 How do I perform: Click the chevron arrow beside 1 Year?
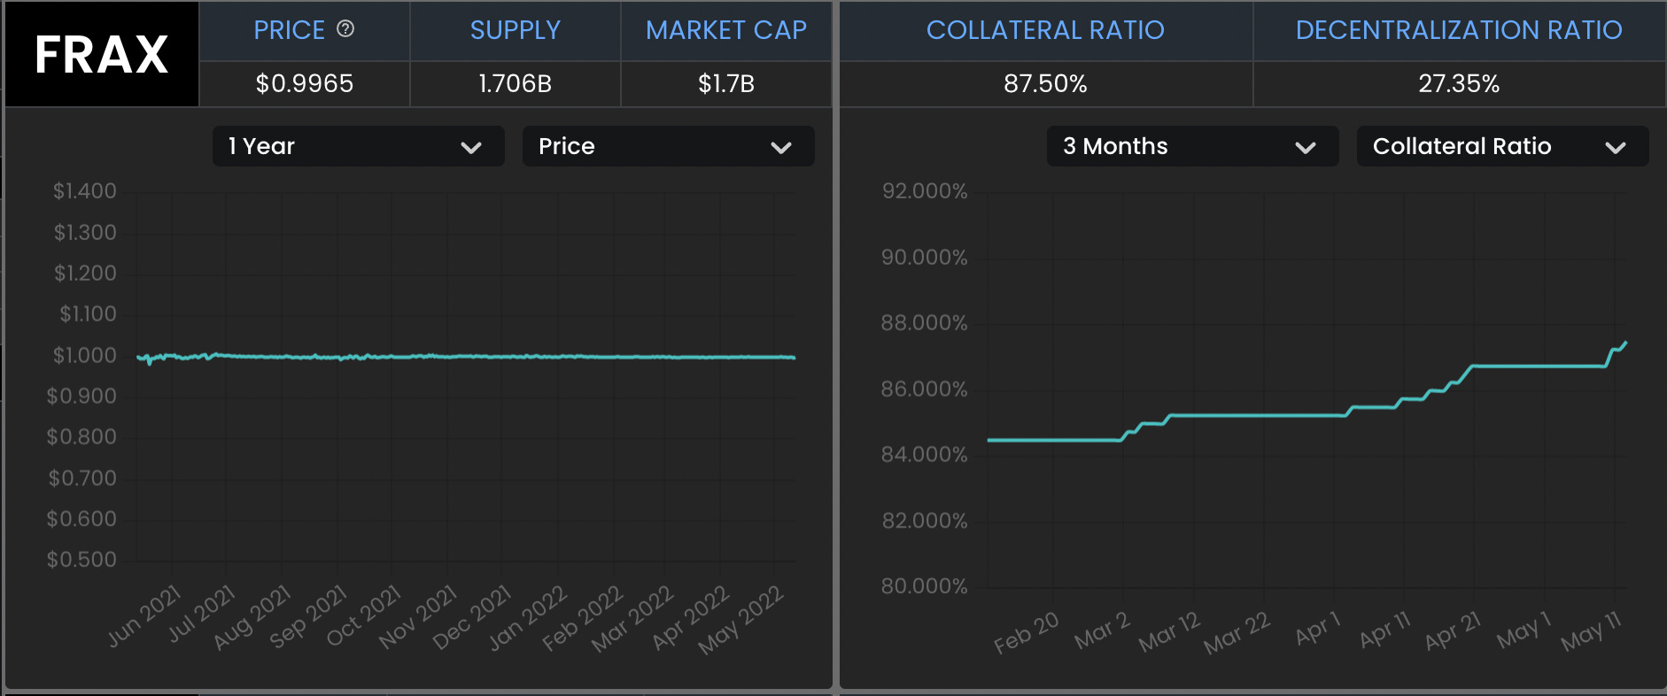(x=471, y=148)
